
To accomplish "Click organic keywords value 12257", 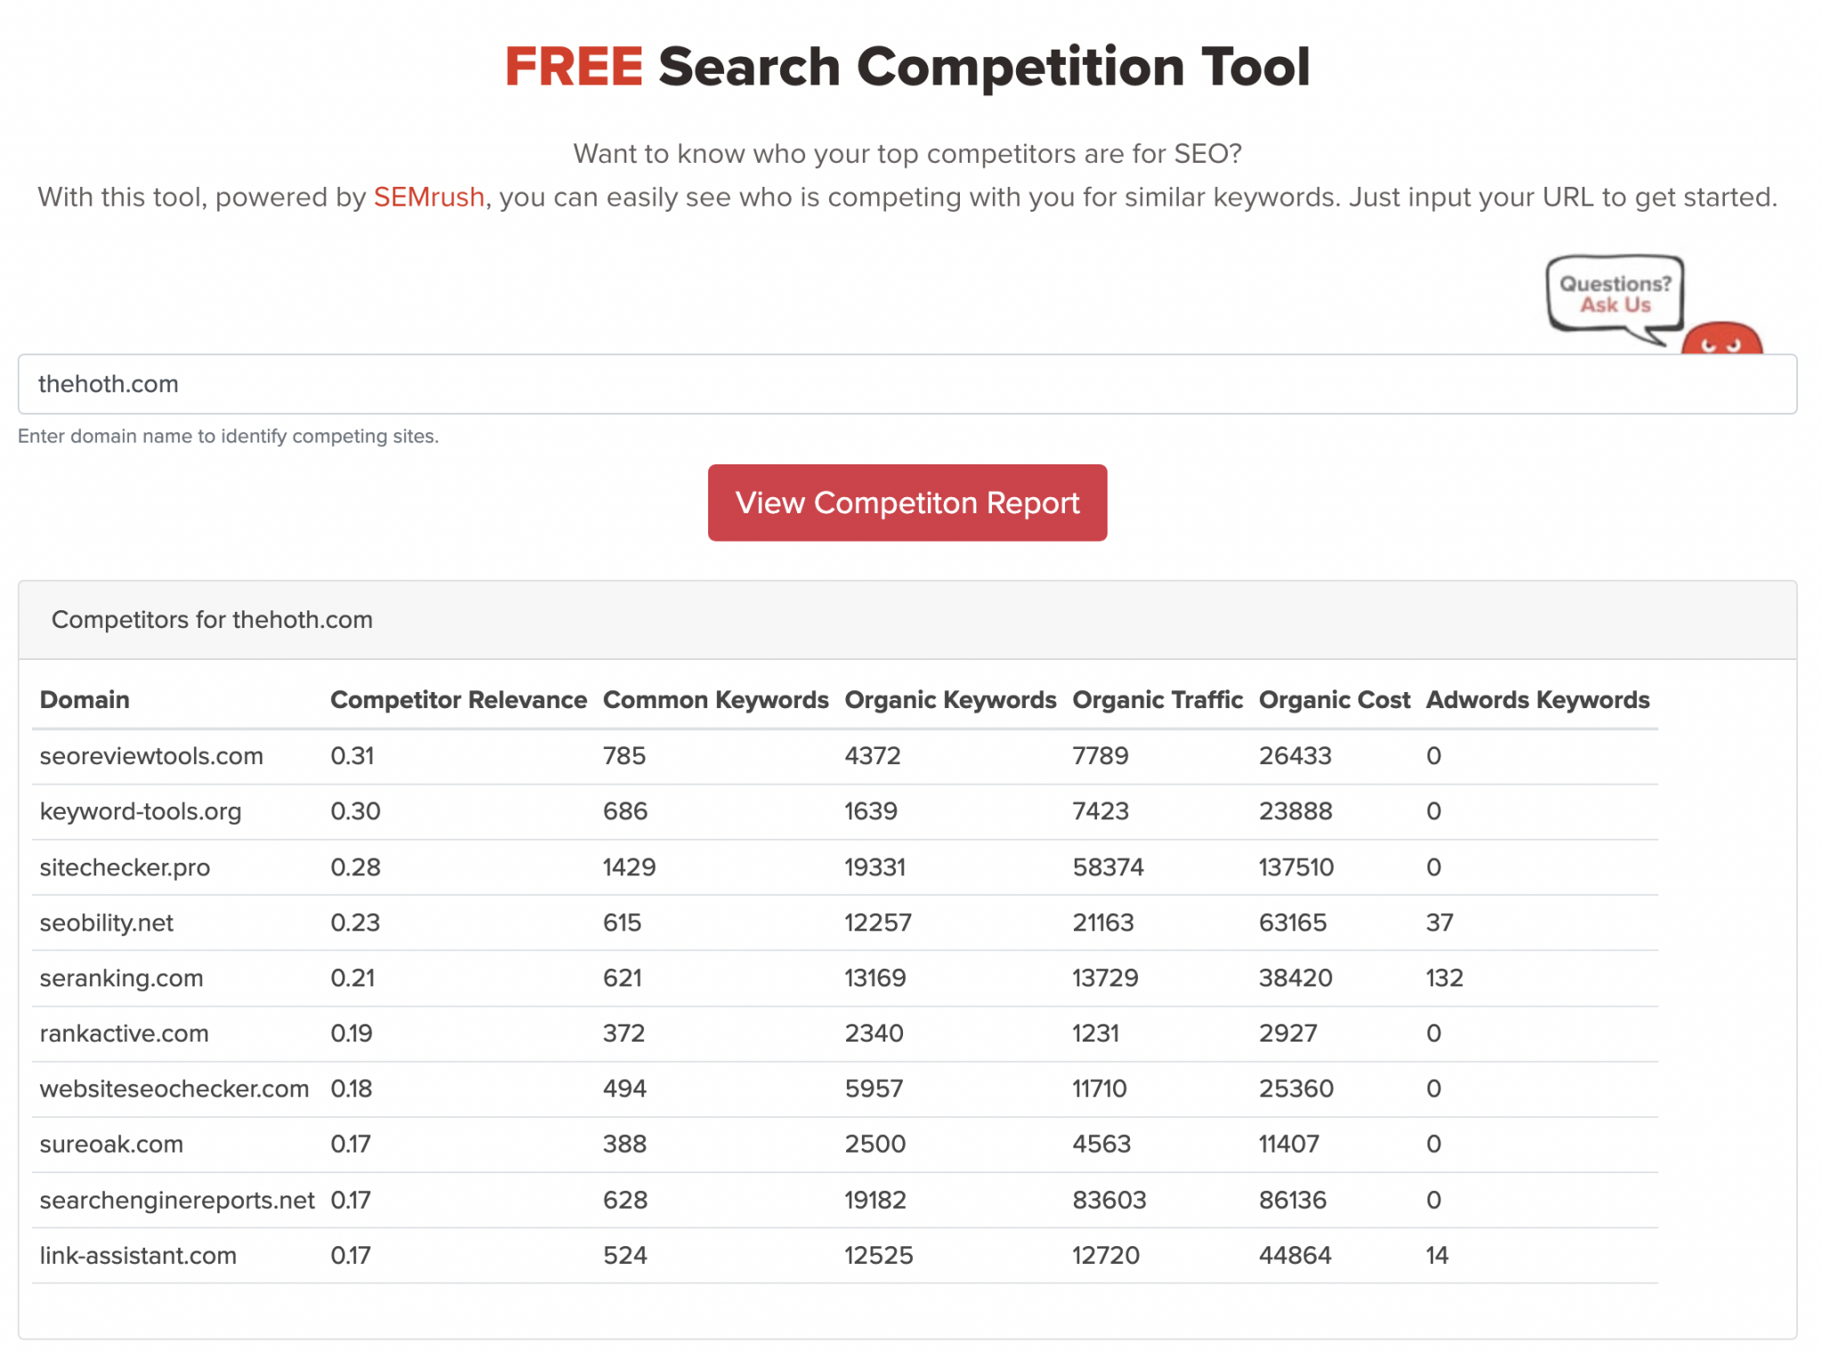I will (878, 922).
